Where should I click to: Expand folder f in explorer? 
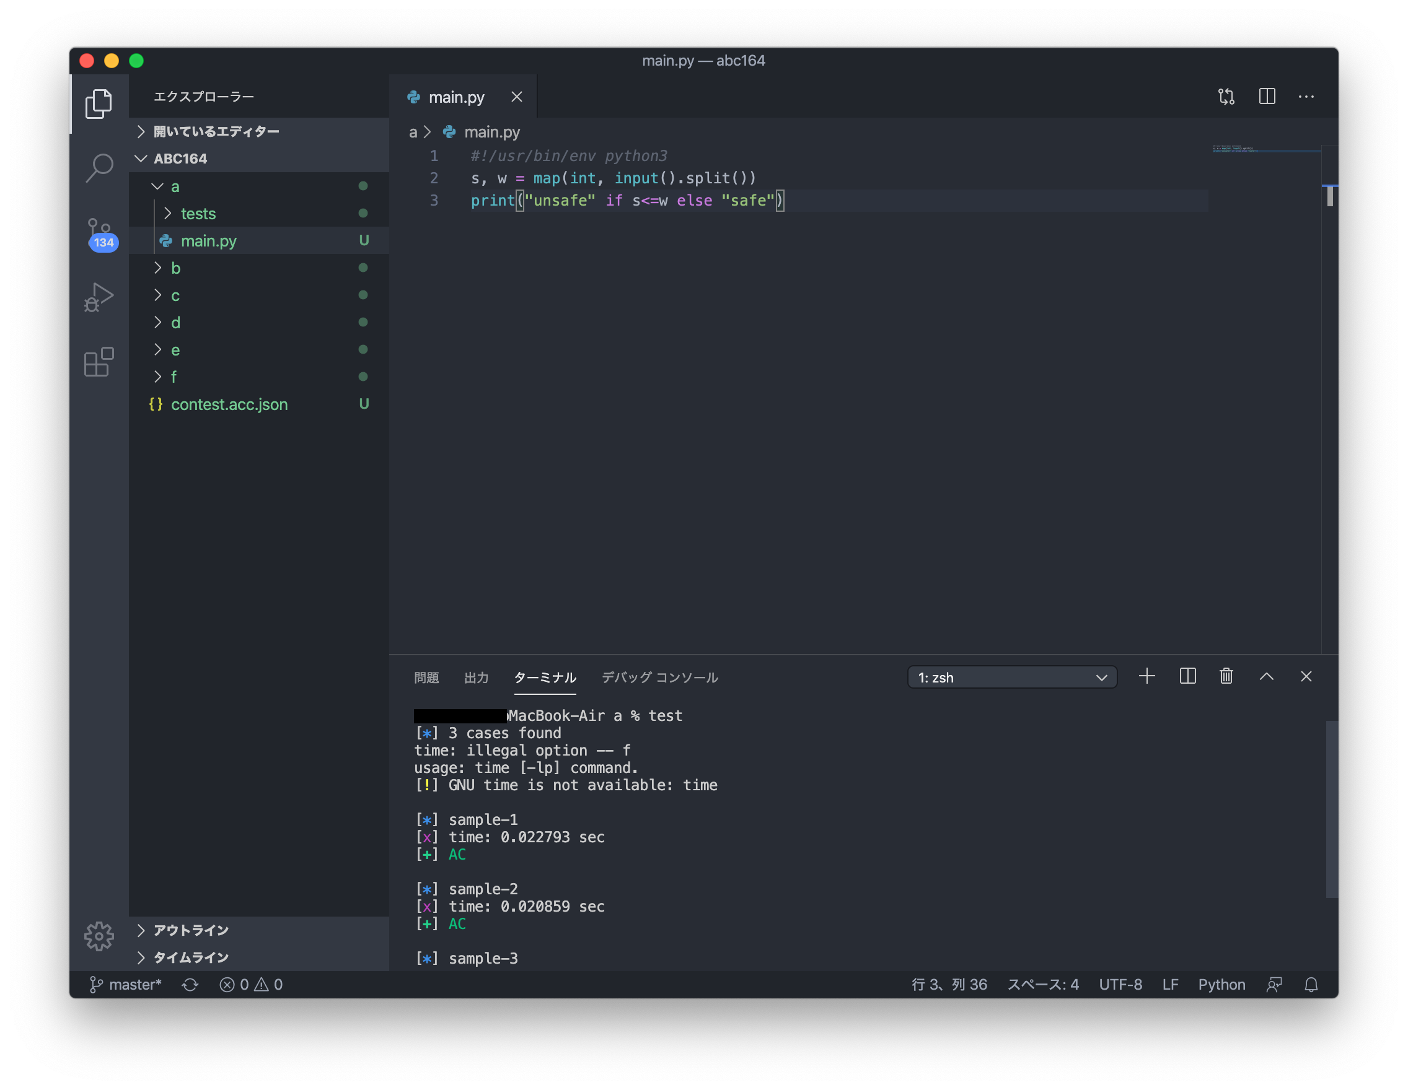coord(259,377)
